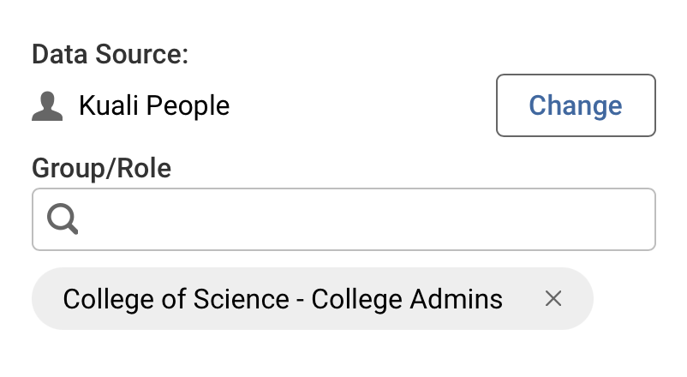This screenshot has width=687, height=377.
Task: Switch data source using Change
Action: point(576,105)
